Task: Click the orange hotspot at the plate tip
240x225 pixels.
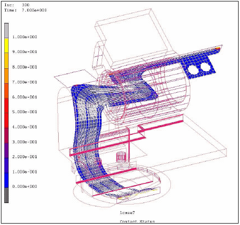Action: click(218, 48)
